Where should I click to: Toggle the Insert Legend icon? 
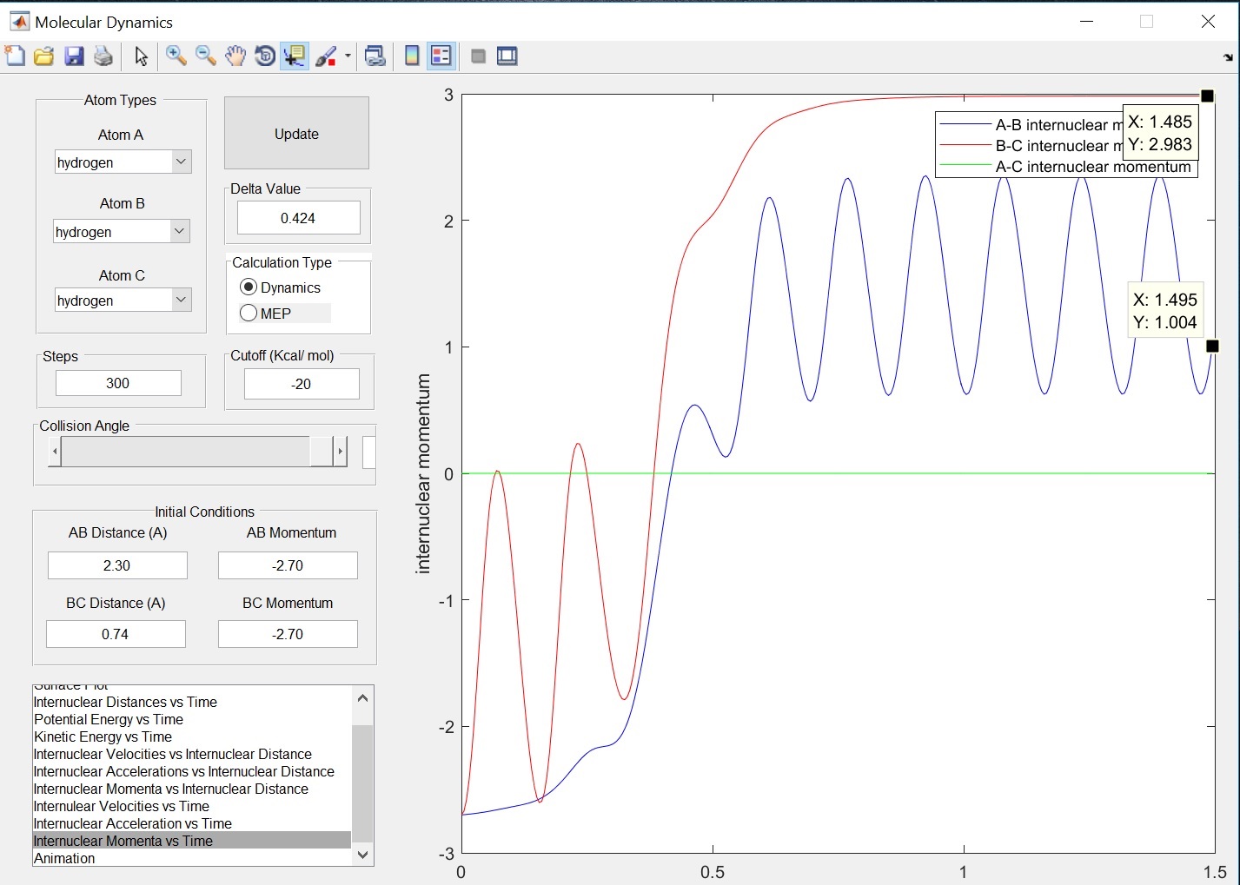[441, 56]
